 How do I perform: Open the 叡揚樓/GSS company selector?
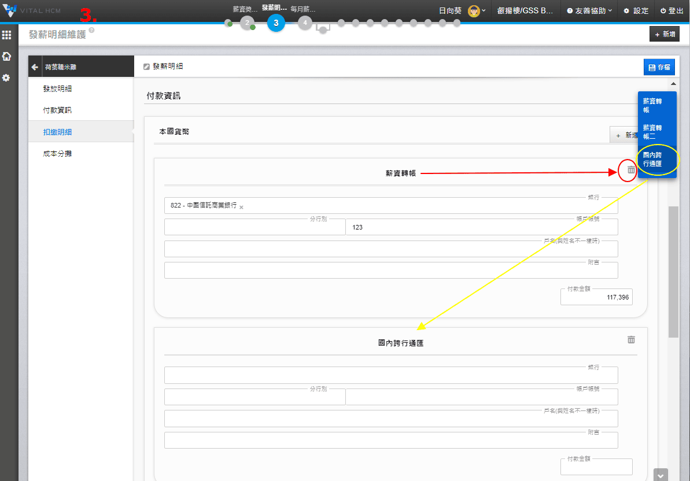click(525, 11)
